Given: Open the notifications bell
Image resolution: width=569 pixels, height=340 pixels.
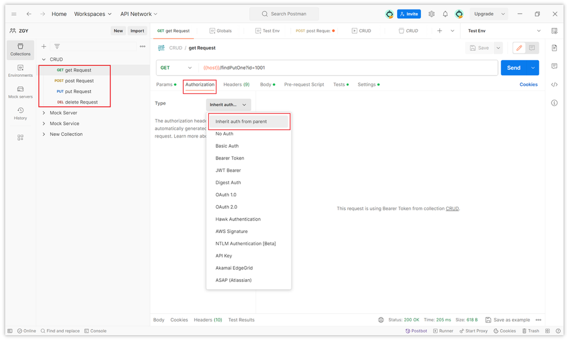Looking at the screenshot, I should (445, 14).
